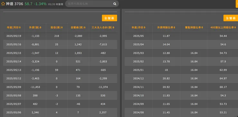Screen dimensions: 238x117
Task: Sort left table by 年度/月份
Action: click(14, 28)
